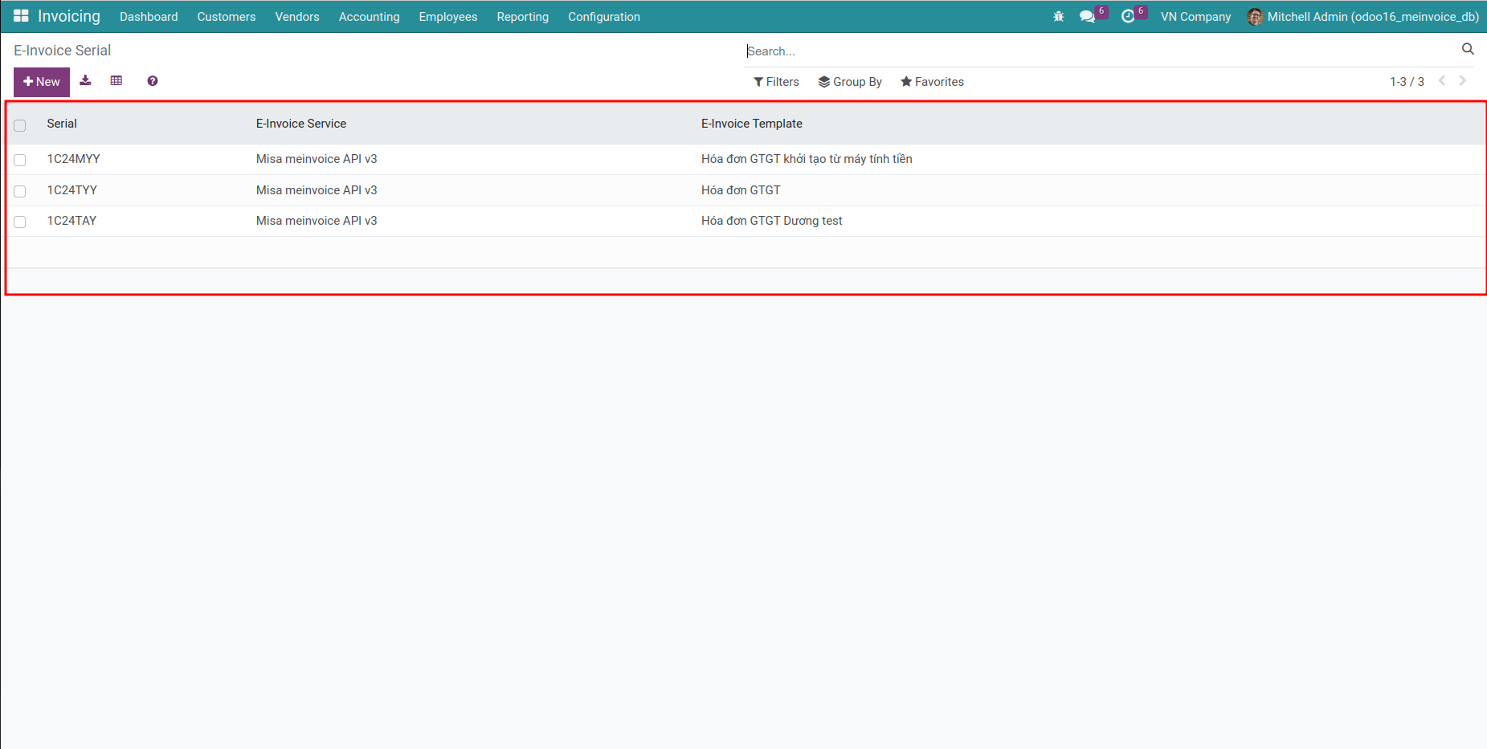Open help via question mark icon
This screenshot has width=1487, height=749.
coord(152,80)
